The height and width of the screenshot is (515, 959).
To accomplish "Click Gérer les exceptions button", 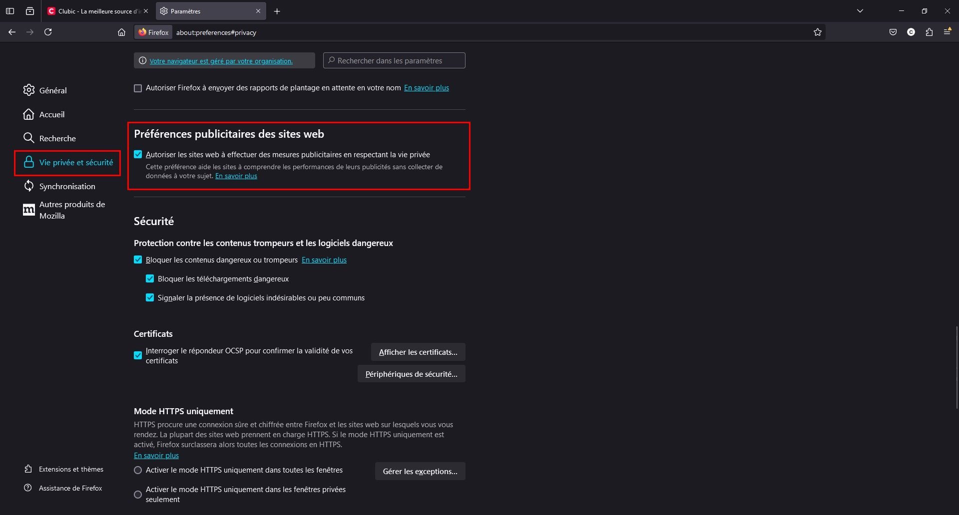I will (420, 471).
